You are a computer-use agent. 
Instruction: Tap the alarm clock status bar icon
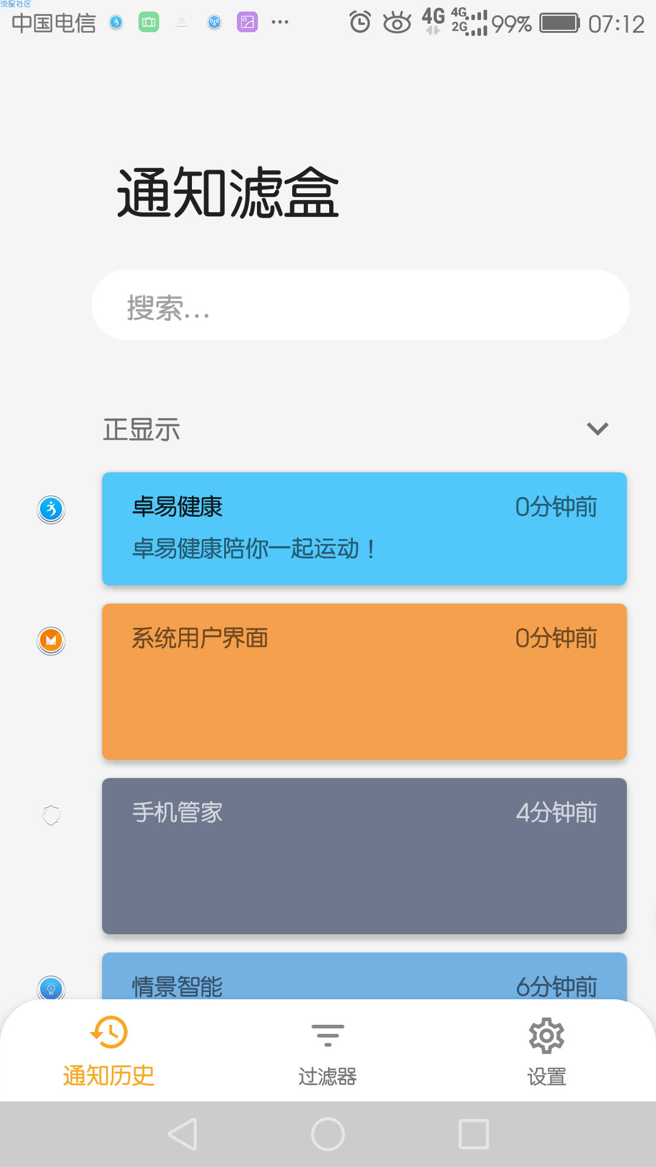[360, 22]
